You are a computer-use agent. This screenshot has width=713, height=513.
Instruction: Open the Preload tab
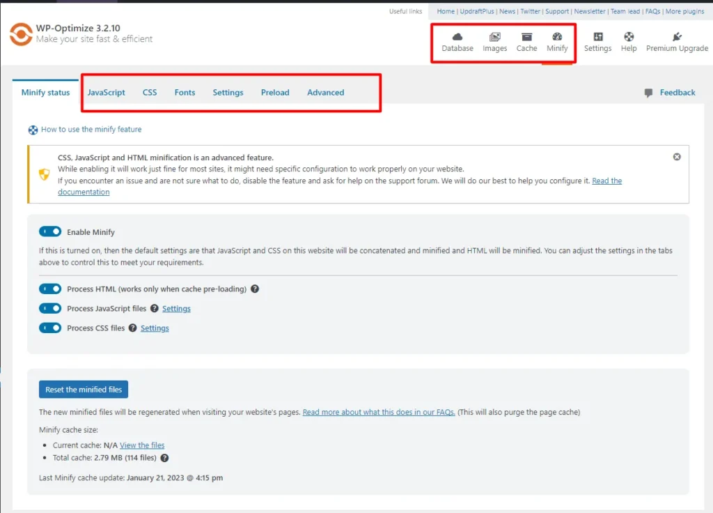pyautogui.click(x=275, y=92)
